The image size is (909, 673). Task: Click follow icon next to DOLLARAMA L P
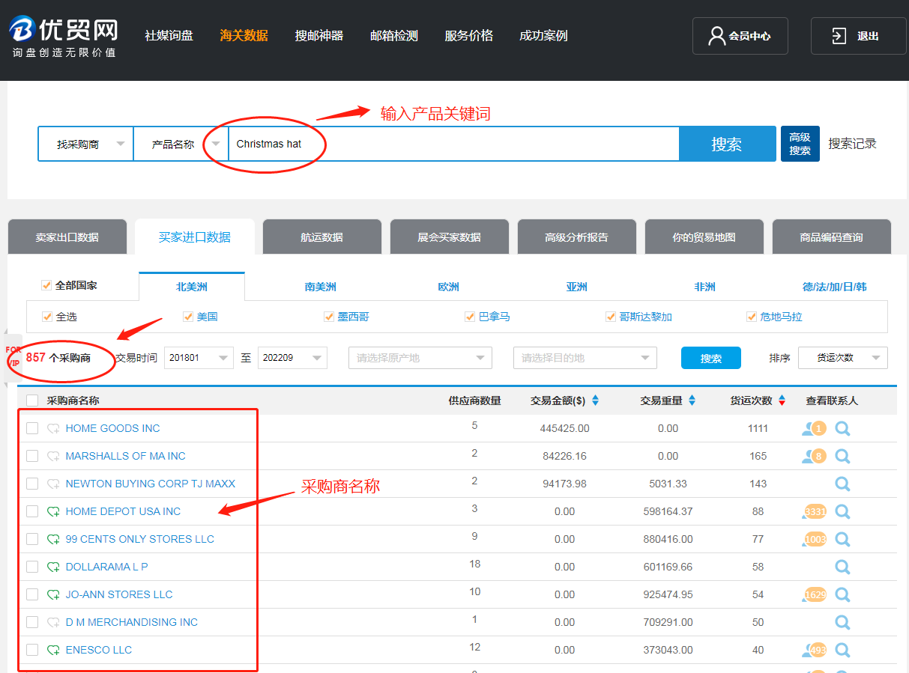point(53,567)
